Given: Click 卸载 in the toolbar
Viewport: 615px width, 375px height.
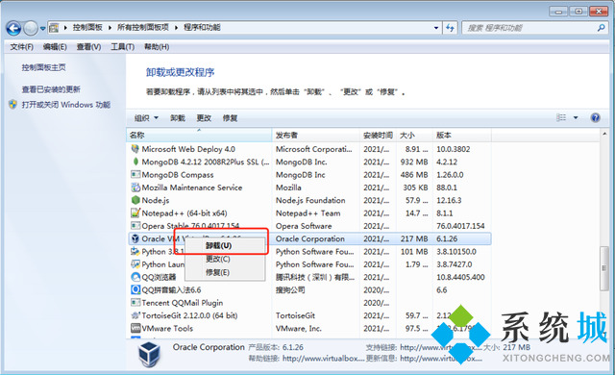Looking at the screenshot, I should click(177, 118).
